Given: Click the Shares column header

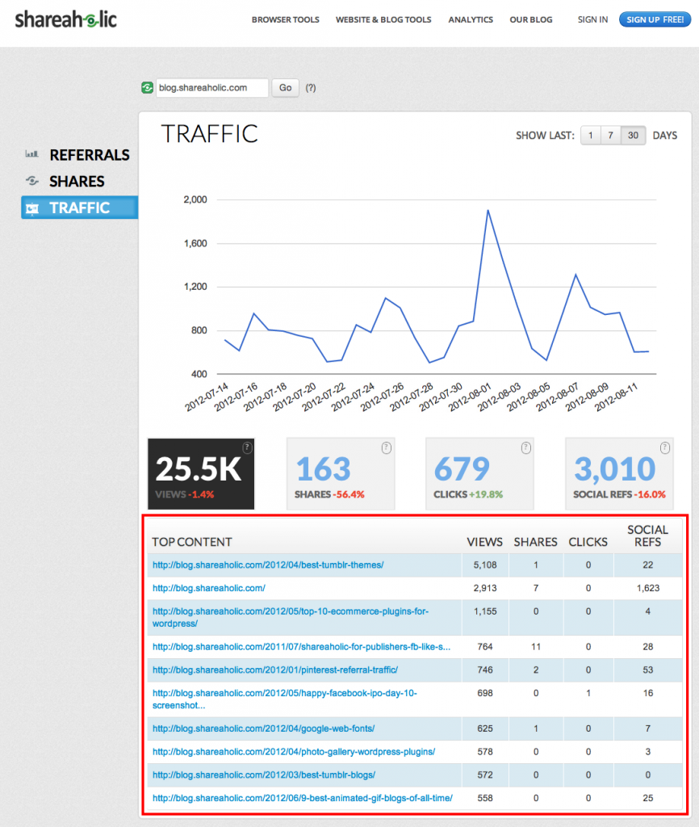Looking at the screenshot, I should point(536,542).
